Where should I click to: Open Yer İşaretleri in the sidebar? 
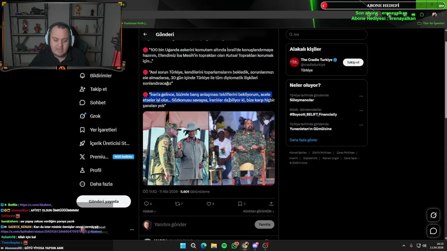[x=98, y=130]
